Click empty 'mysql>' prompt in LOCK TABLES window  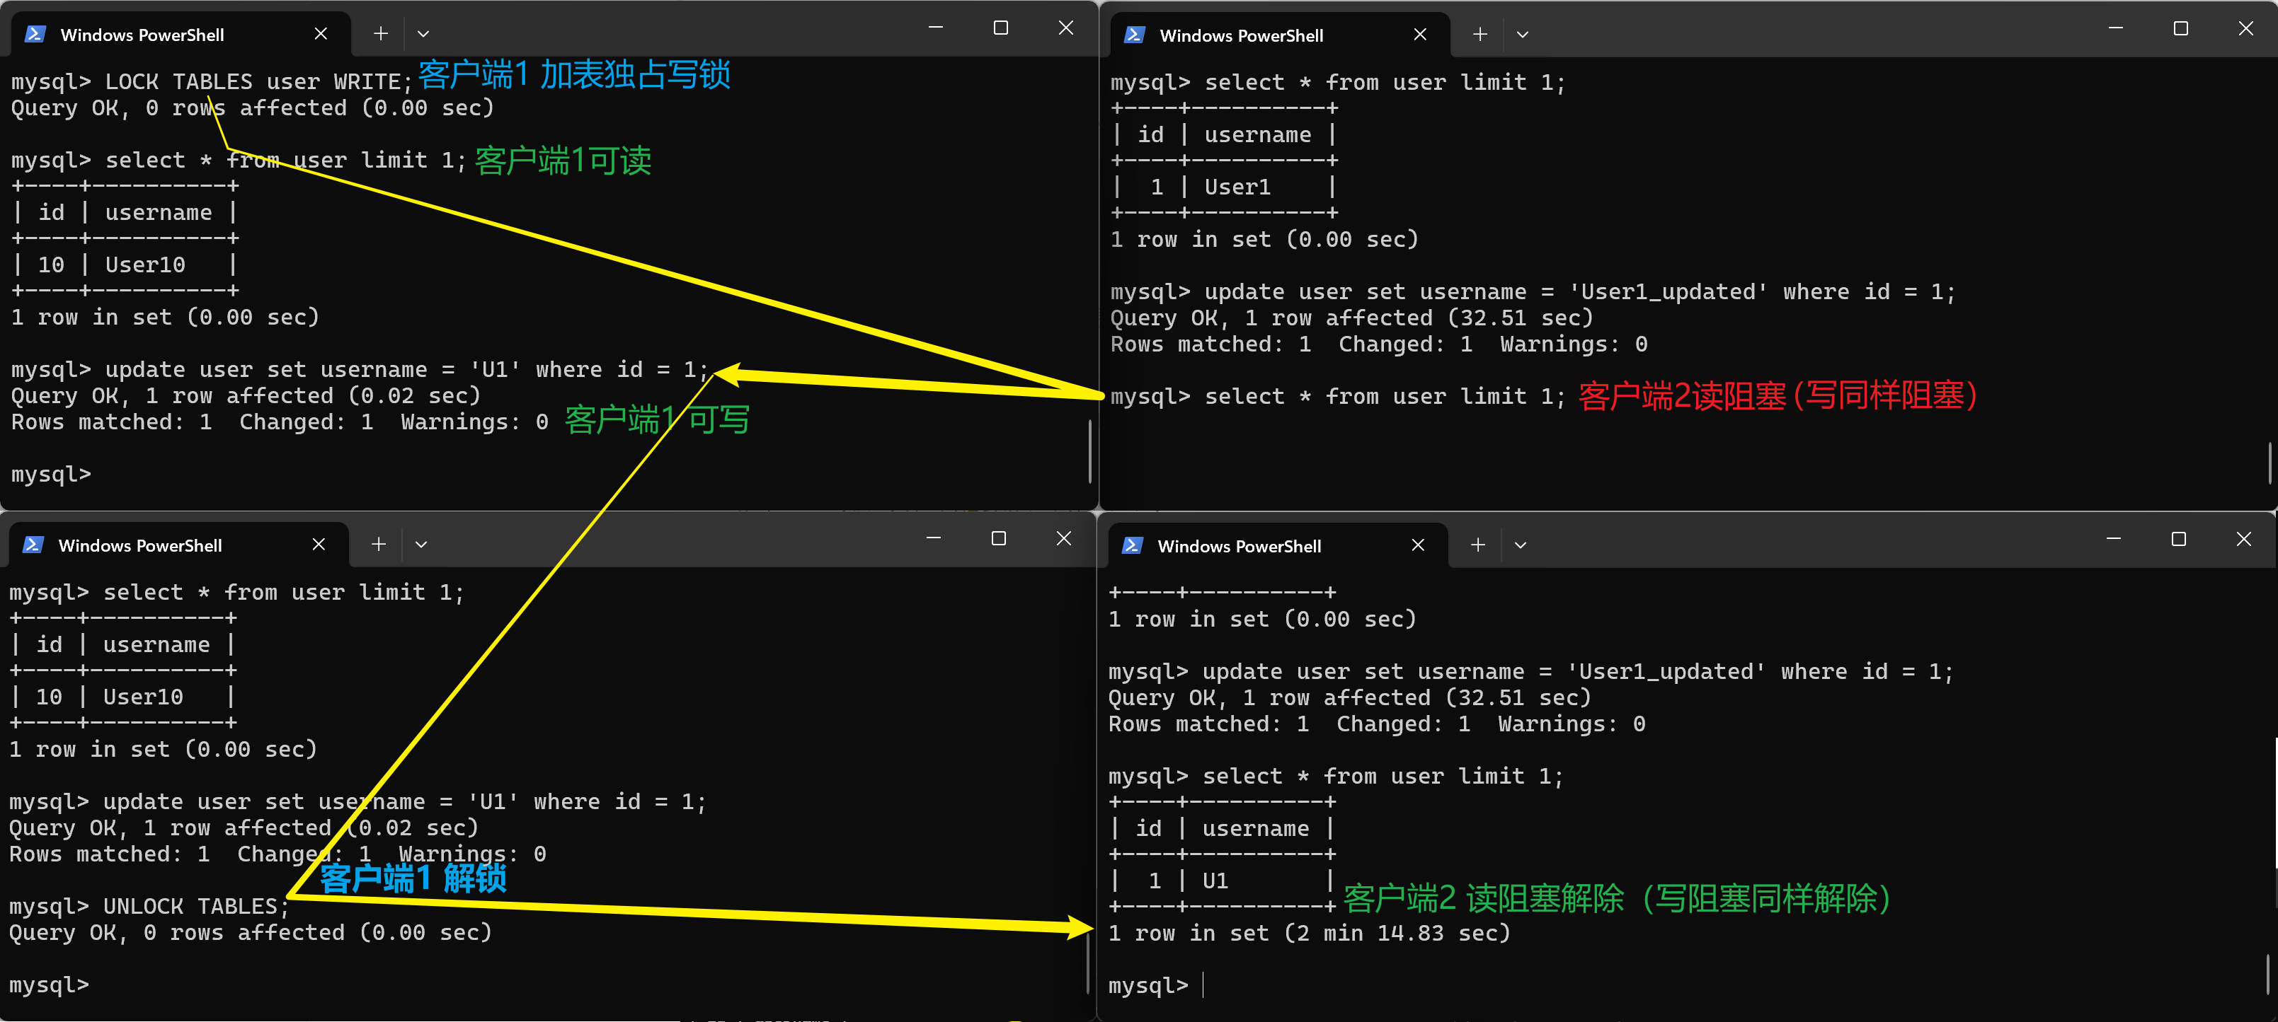pyautogui.click(x=51, y=475)
